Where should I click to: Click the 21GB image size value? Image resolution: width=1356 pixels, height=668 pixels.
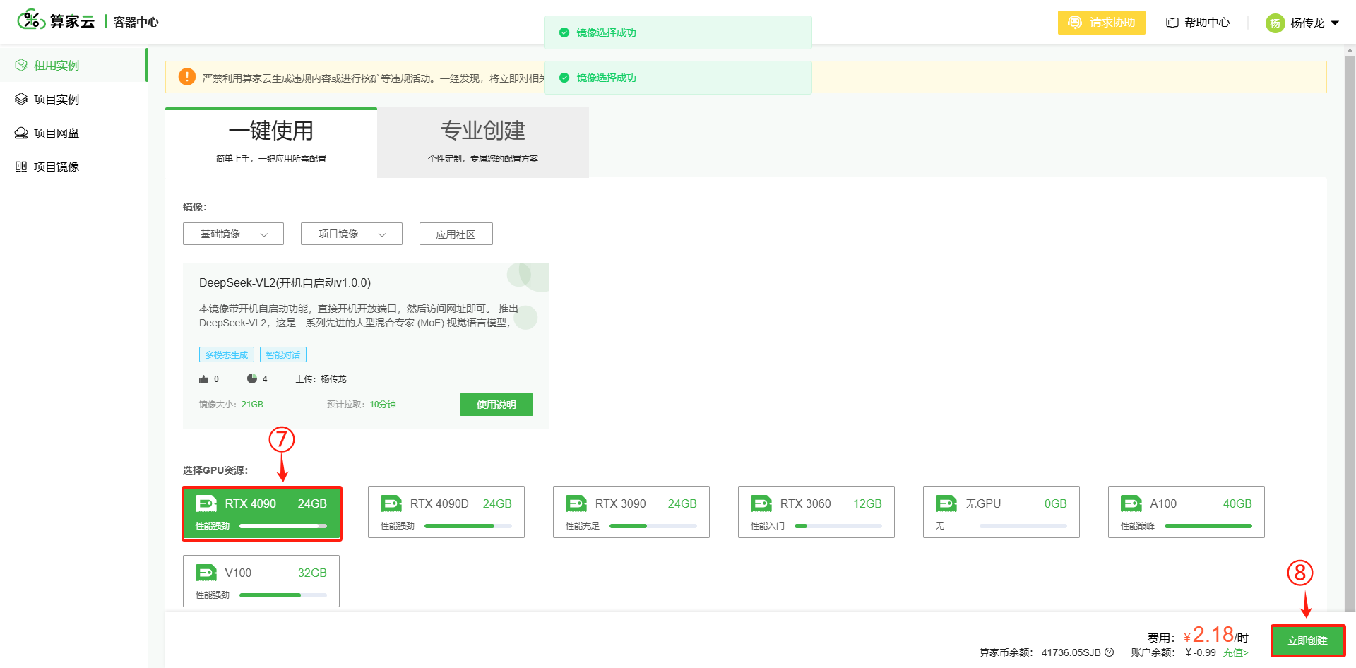pos(252,405)
